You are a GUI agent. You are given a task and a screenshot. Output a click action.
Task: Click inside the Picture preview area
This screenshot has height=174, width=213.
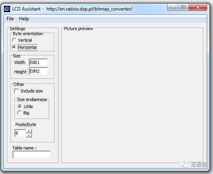coord(132,96)
